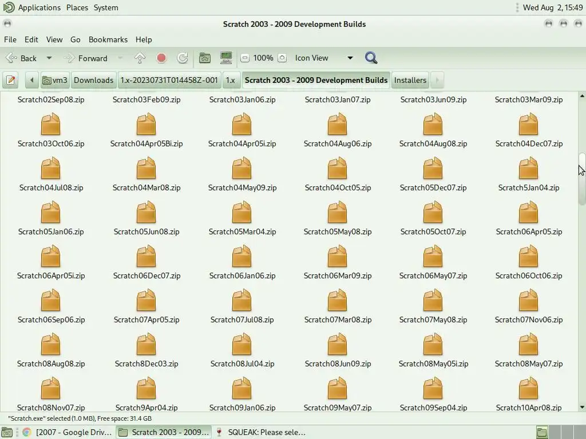Screen dimensions: 586x439
Task: Select the Scratch08Jun09.zip archive icon
Action: (x=338, y=344)
